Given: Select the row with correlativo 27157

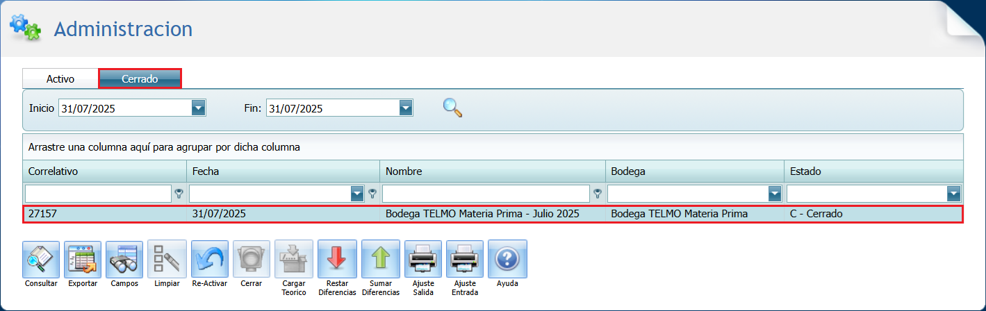Looking at the screenshot, I should (493, 214).
